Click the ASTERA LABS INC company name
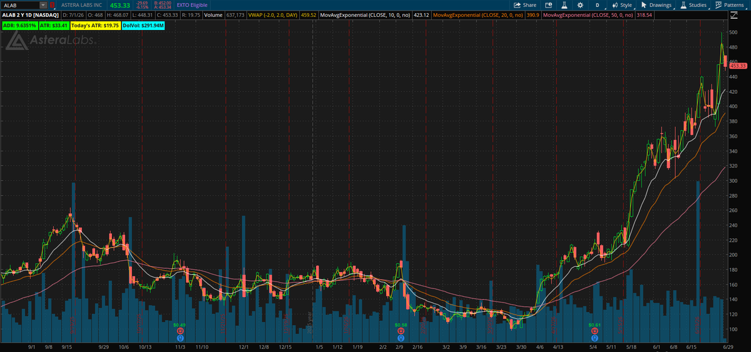Screen dimensions: 751x352 point(81,4)
